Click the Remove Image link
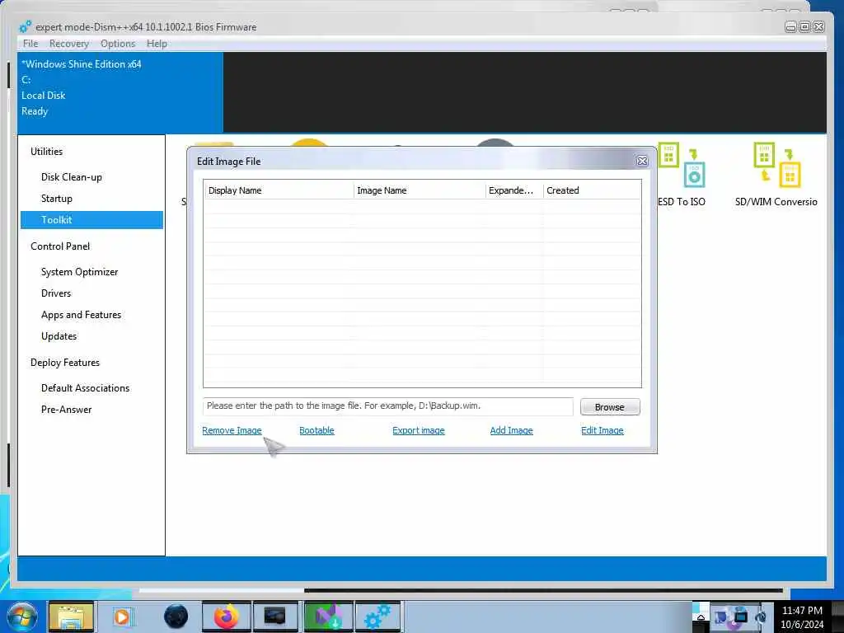 coord(232,430)
